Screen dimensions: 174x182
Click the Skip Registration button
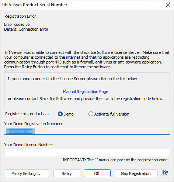tap(136, 174)
